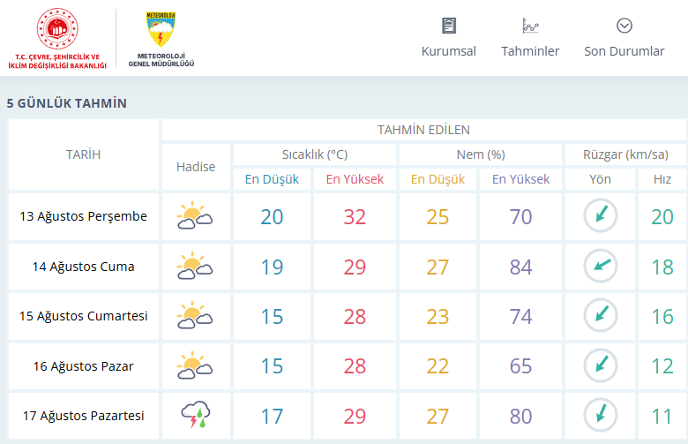Click the partly cloudy icon for 13 Ağustos
The image size is (688, 444).
(195, 216)
